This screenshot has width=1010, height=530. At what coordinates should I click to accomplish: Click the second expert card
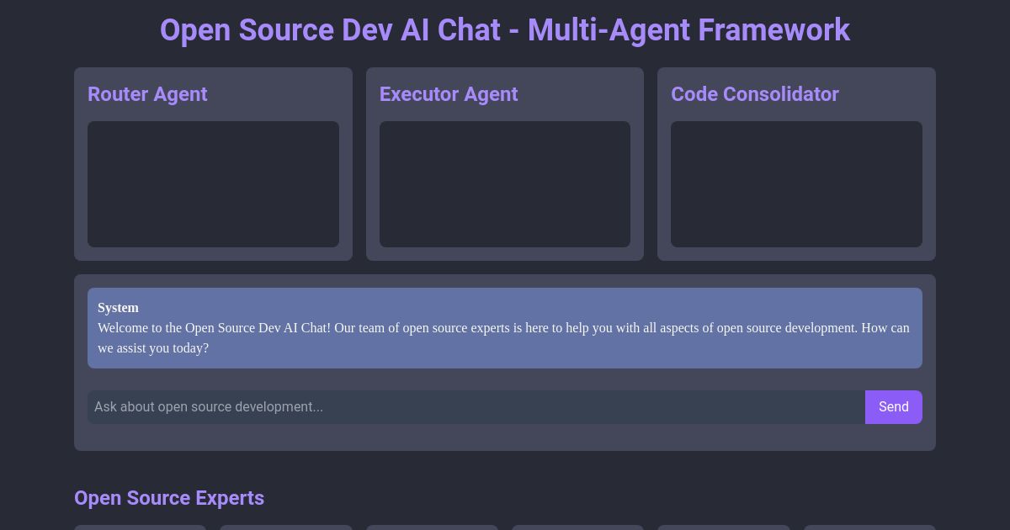click(x=286, y=528)
